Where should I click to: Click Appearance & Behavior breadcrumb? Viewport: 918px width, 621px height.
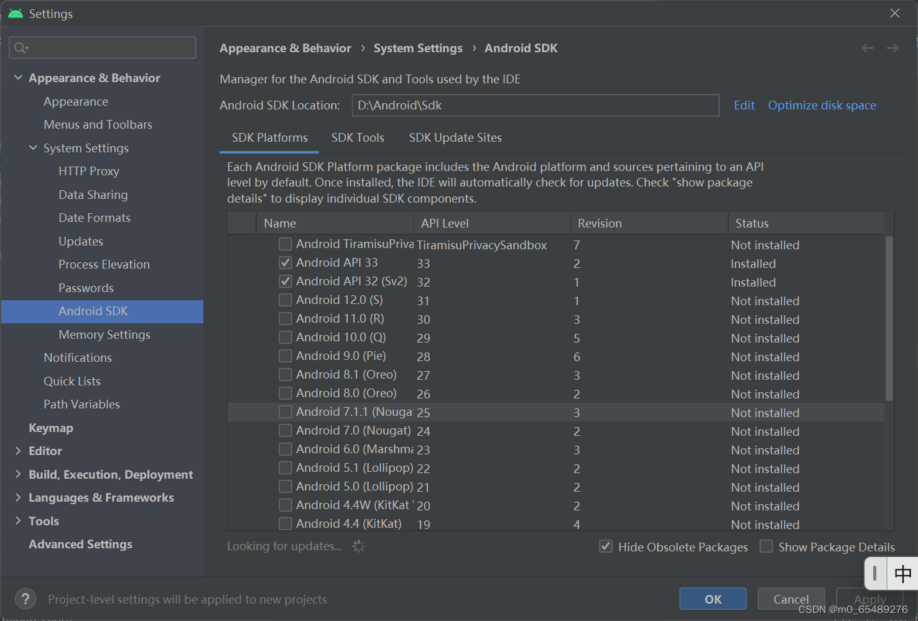coord(285,48)
